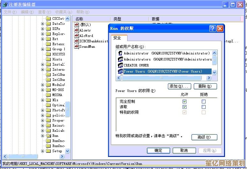Click the Optimal folder icon

[x=48, y=105]
